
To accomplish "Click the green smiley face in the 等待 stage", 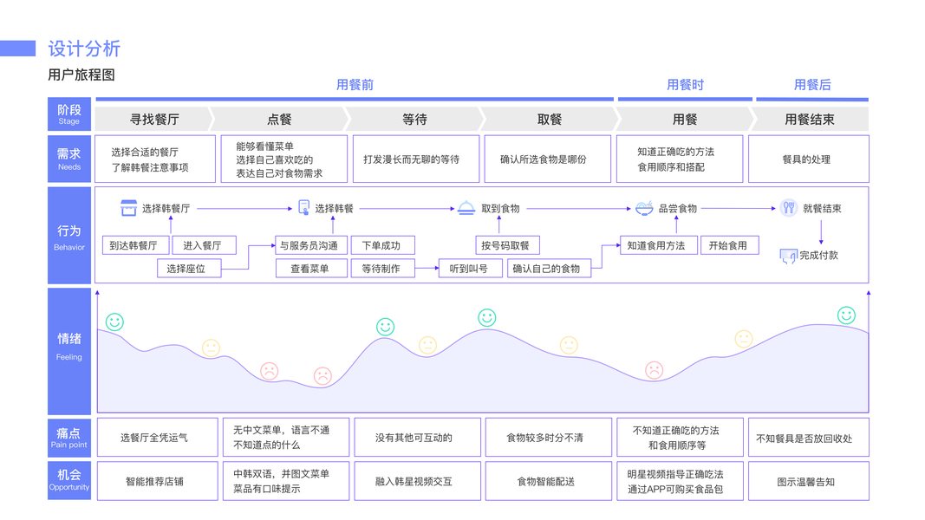I will coord(385,327).
